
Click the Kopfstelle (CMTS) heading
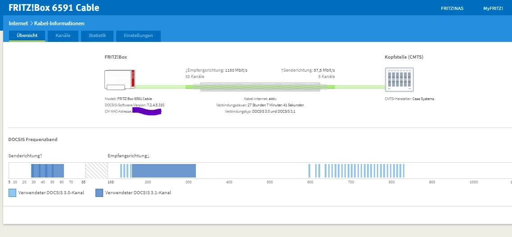click(x=404, y=57)
